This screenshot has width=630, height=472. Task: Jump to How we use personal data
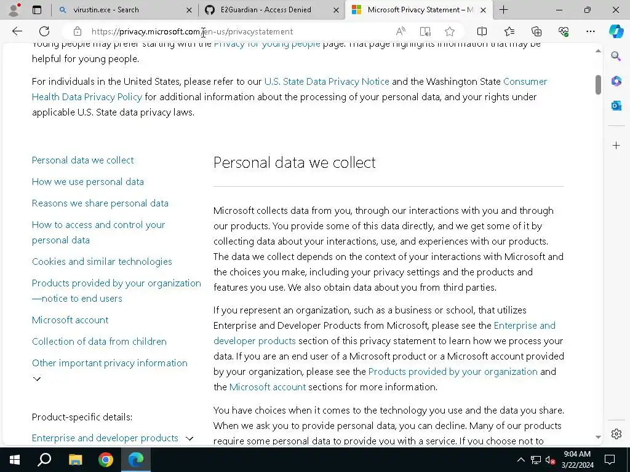pyautogui.click(x=87, y=181)
